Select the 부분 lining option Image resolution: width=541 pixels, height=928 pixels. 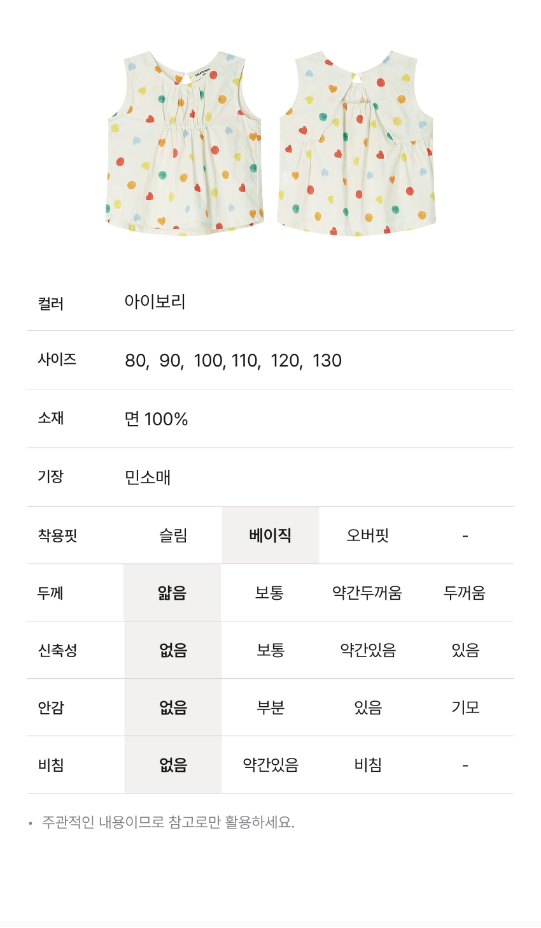pyautogui.click(x=270, y=707)
